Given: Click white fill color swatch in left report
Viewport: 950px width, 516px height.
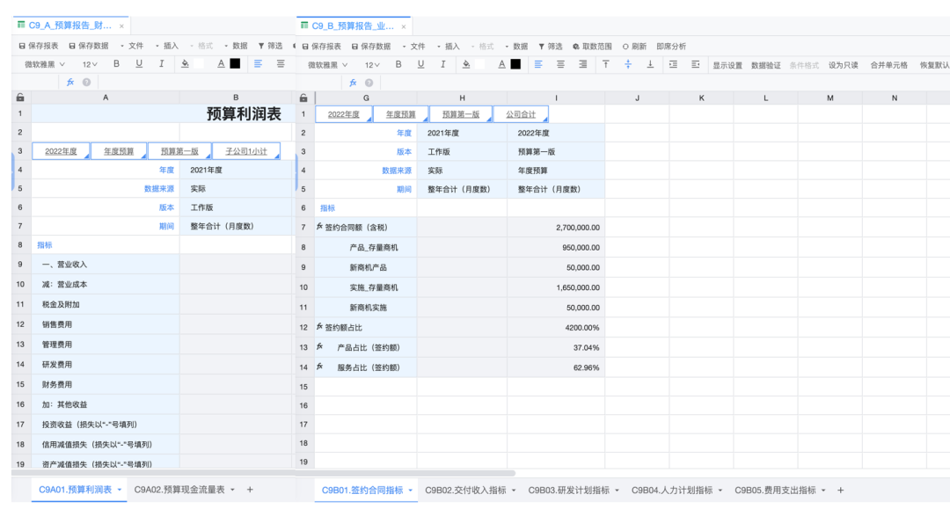Looking at the screenshot, I should [x=198, y=63].
